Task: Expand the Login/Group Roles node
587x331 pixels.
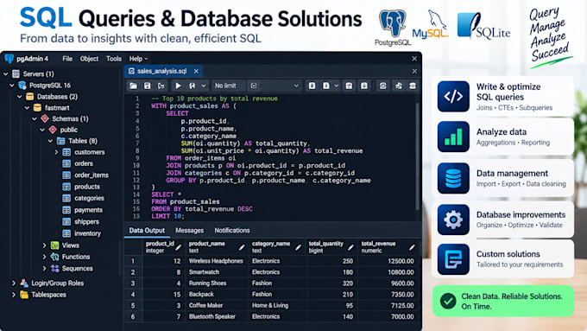Action: pos(14,283)
